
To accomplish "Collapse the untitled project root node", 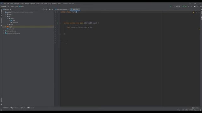I will tap(3, 12).
